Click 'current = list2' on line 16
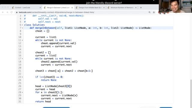This screenshot has width=192, height=108. point(46,55)
